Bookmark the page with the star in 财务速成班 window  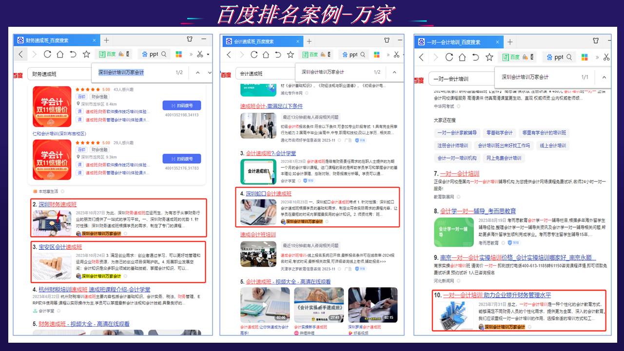[86, 55]
